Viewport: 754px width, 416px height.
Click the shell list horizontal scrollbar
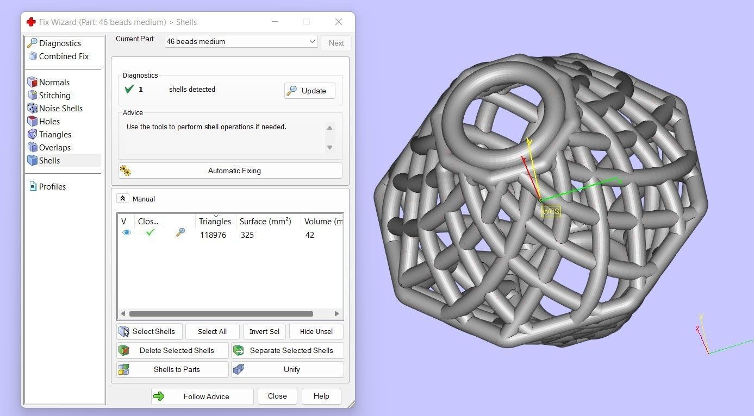point(221,314)
